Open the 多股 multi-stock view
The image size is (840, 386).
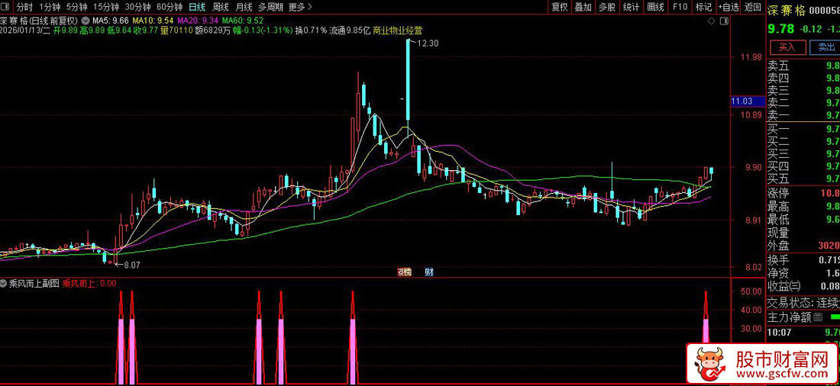[607, 7]
